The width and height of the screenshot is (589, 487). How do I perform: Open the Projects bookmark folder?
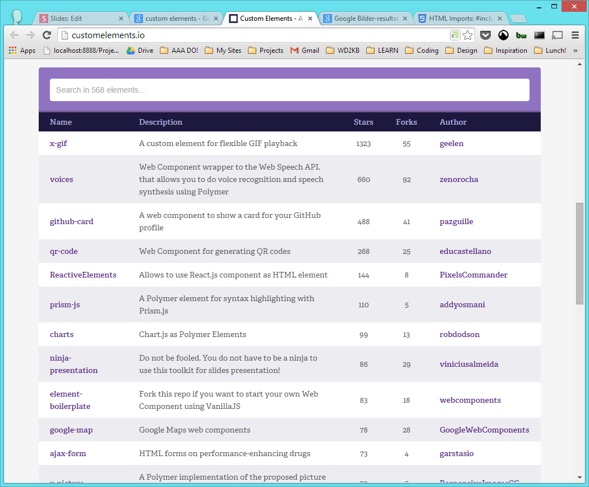click(x=265, y=51)
